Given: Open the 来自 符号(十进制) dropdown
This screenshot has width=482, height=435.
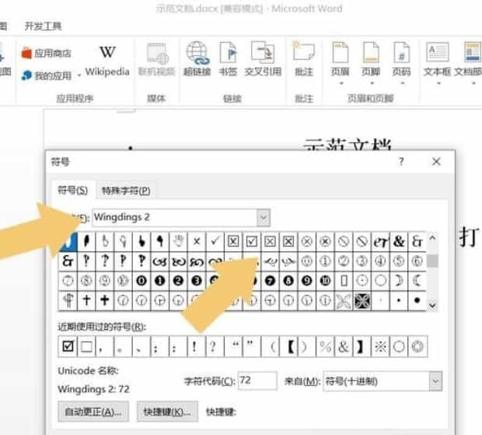Looking at the screenshot, I should [x=435, y=381].
